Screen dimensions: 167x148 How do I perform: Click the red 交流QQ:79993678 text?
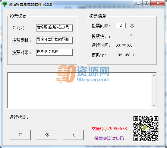click(109, 129)
